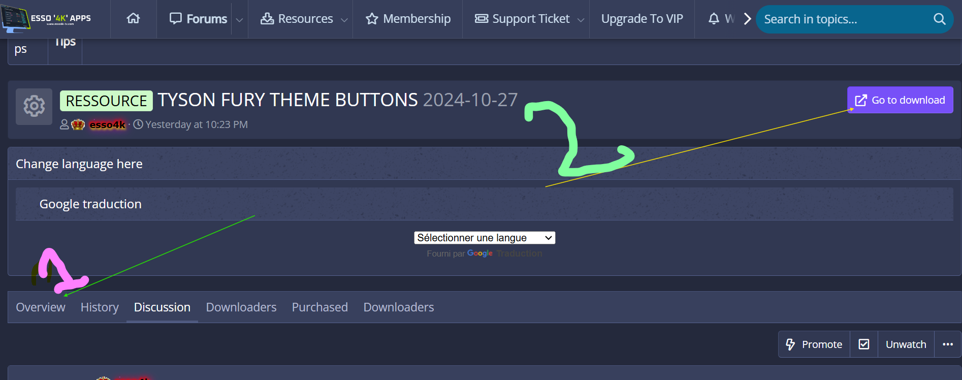Expand the Forums dropdown chevron
The height and width of the screenshot is (380, 962).
pyautogui.click(x=239, y=20)
